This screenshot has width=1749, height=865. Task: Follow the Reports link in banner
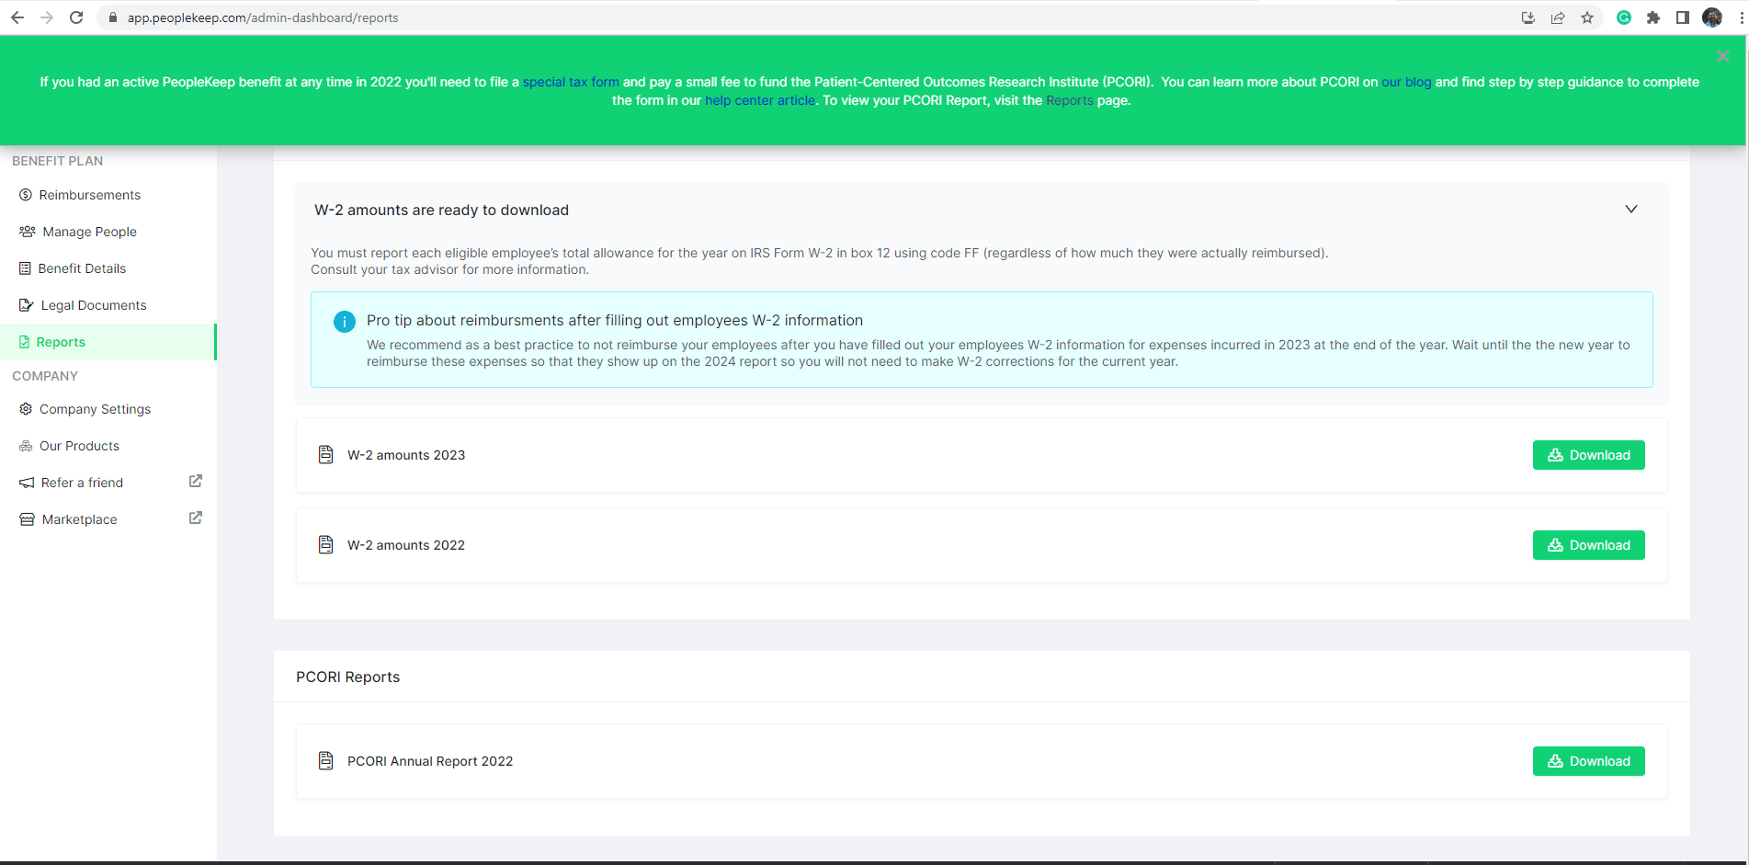1070,100
